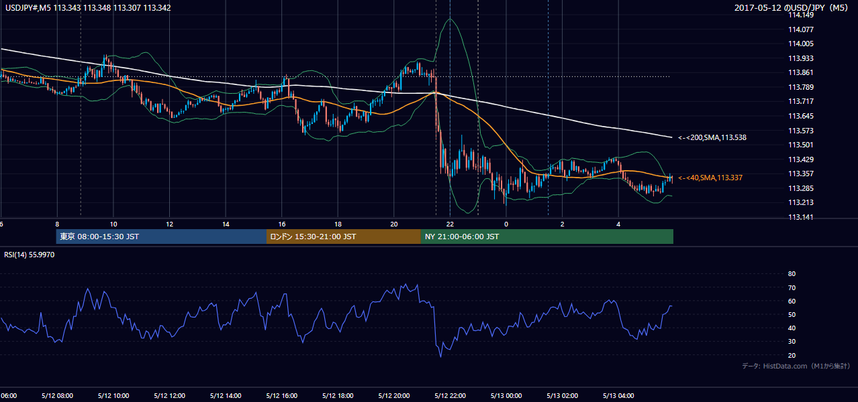Click hour label 18 under the price chart
The image size is (858, 402).
tap(338, 224)
